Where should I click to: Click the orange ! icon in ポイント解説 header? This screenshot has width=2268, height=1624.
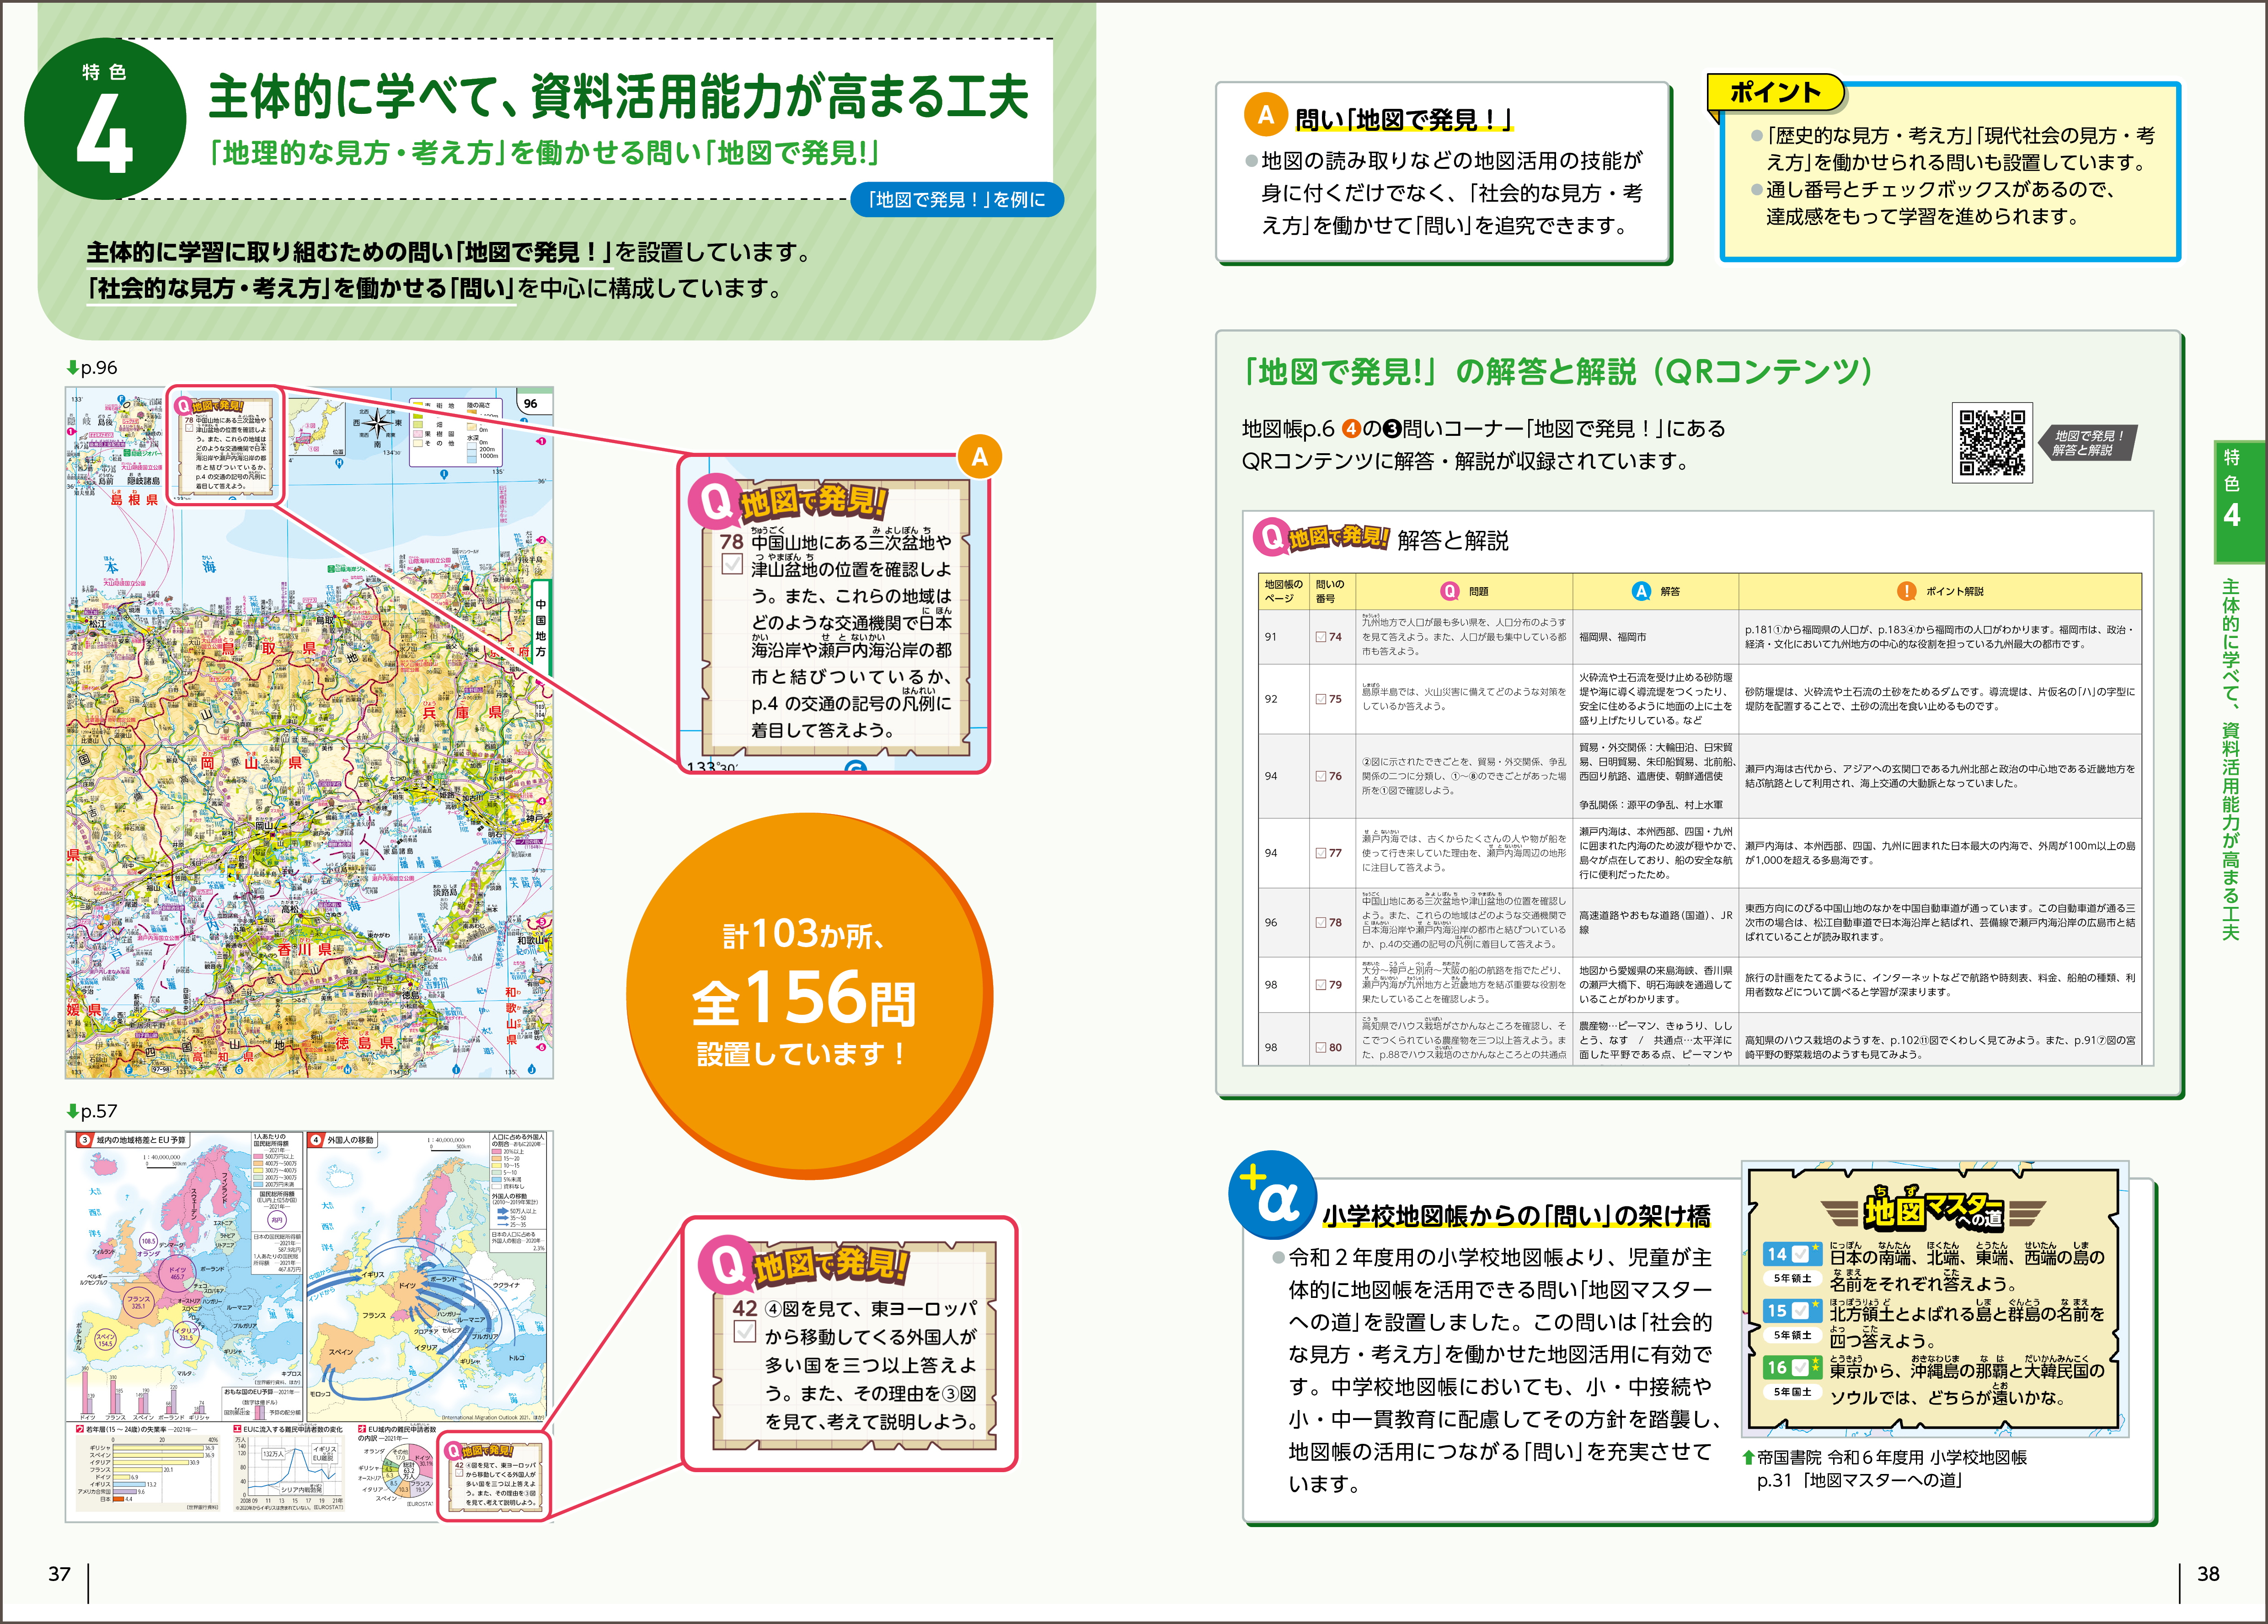(x=1907, y=591)
